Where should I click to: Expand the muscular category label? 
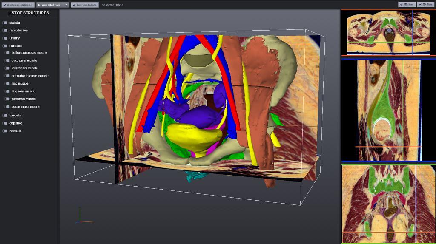pyautogui.click(x=16, y=46)
